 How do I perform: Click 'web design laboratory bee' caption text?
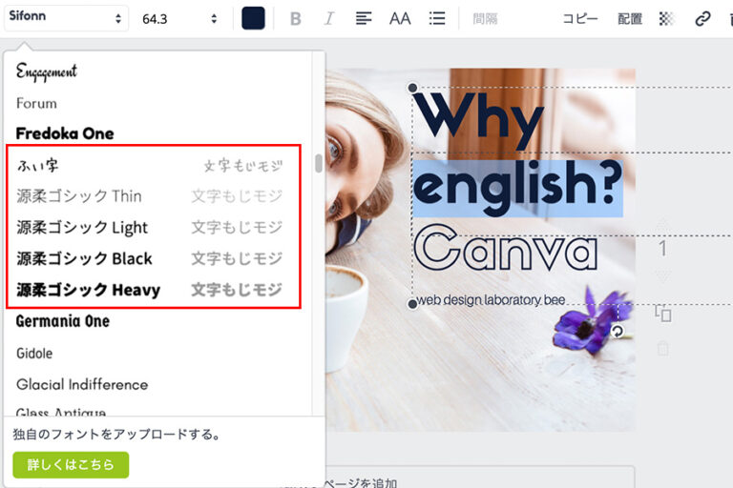491,300
